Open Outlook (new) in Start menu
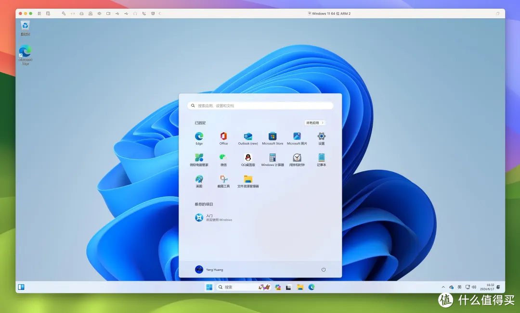 click(x=248, y=138)
